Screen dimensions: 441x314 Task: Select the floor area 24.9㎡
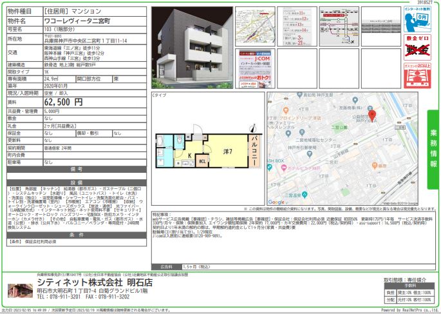tap(51, 79)
